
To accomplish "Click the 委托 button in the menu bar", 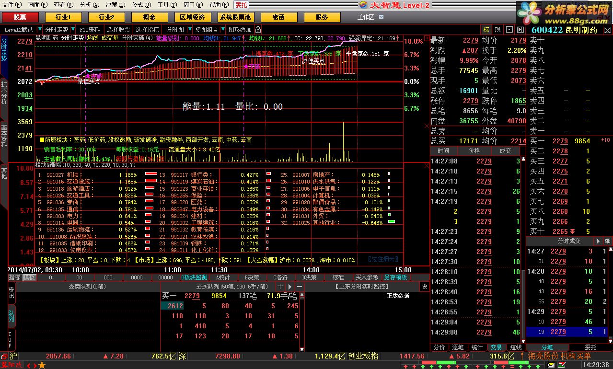I will [242, 5].
